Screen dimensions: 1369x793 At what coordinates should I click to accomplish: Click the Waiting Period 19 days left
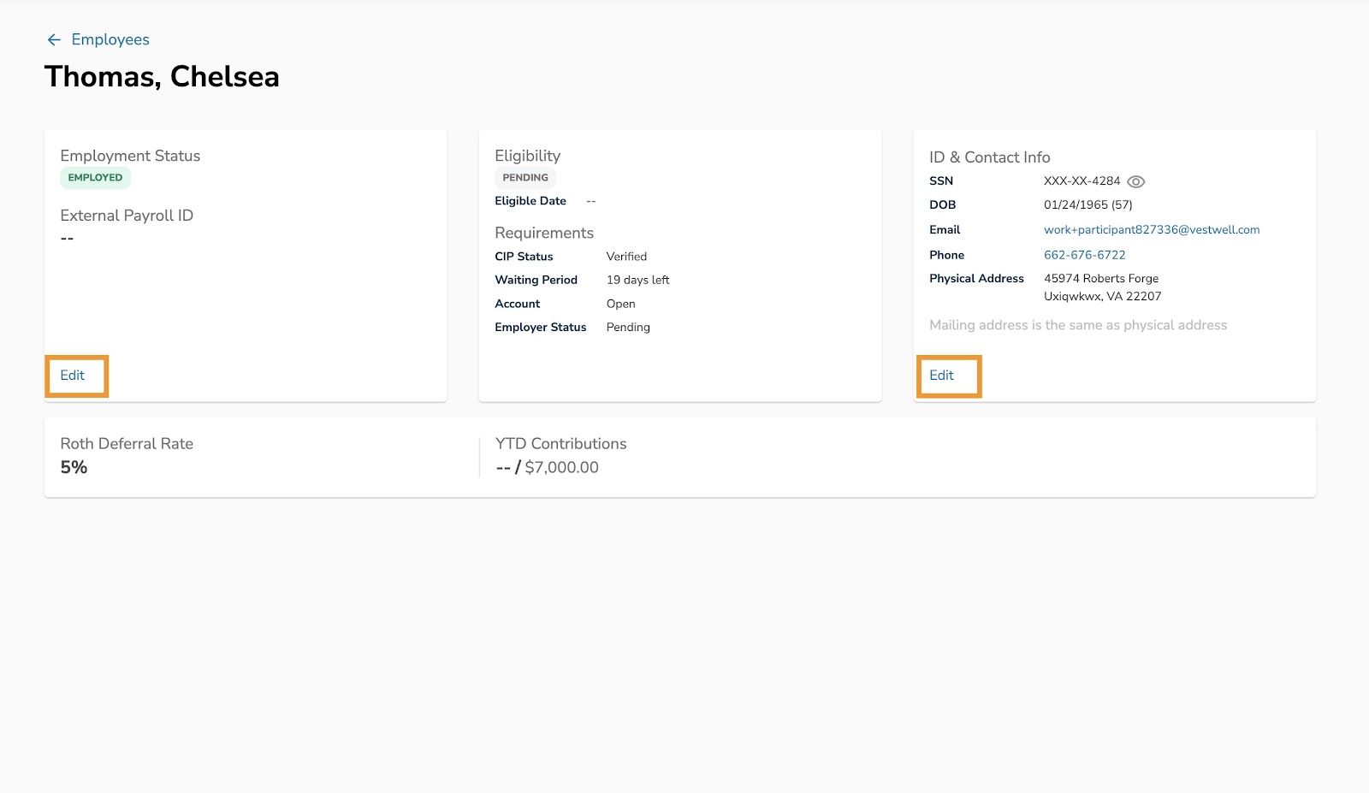(x=637, y=280)
